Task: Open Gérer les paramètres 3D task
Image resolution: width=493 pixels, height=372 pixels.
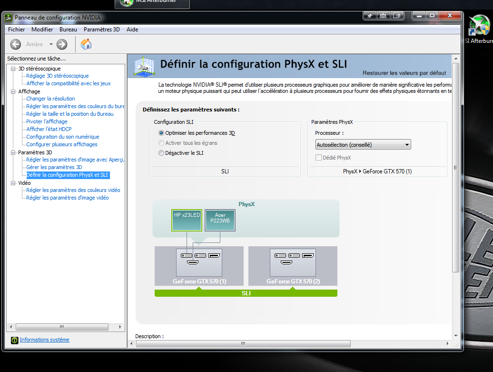Action: click(x=54, y=168)
